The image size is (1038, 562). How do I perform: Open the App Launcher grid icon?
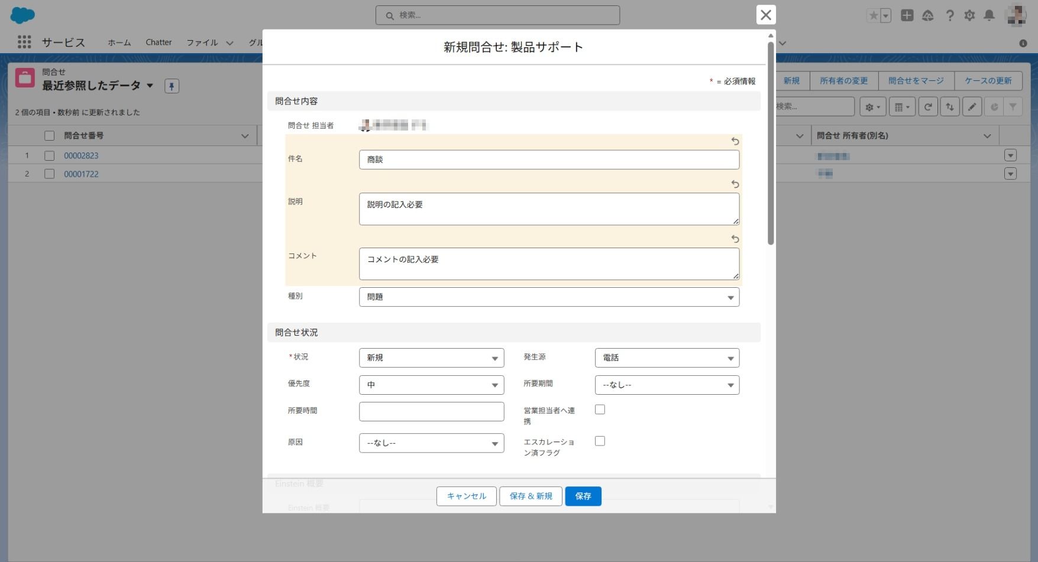[x=24, y=42]
